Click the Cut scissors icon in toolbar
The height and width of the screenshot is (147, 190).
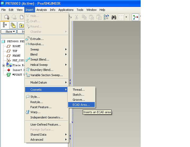pyautogui.click(x=77, y=17)
